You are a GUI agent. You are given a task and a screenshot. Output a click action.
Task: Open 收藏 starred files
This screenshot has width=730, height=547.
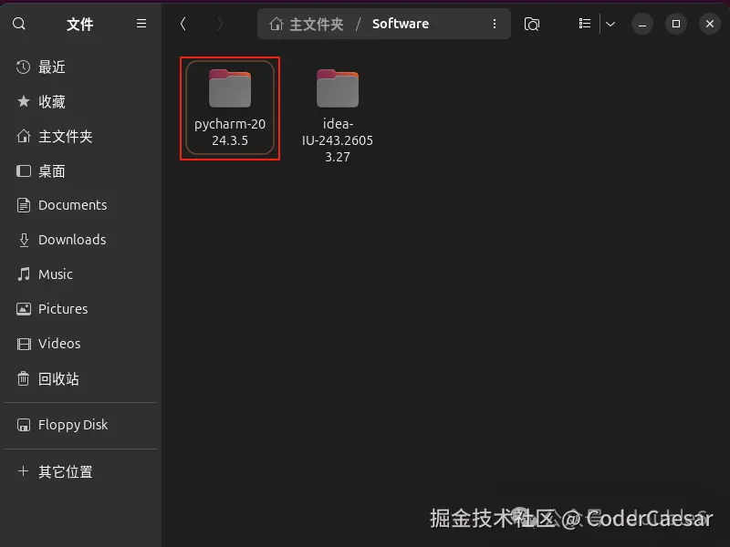click(x=80, y=101)
